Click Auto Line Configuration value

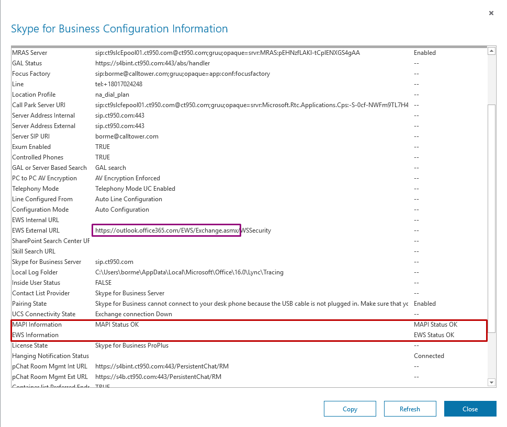coord(128,199)
